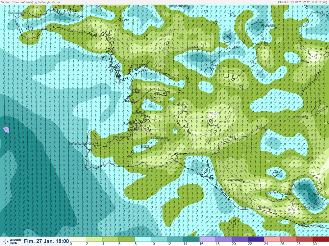
Task: Click the Gufuskálar station dot
Action: point(23,15)
